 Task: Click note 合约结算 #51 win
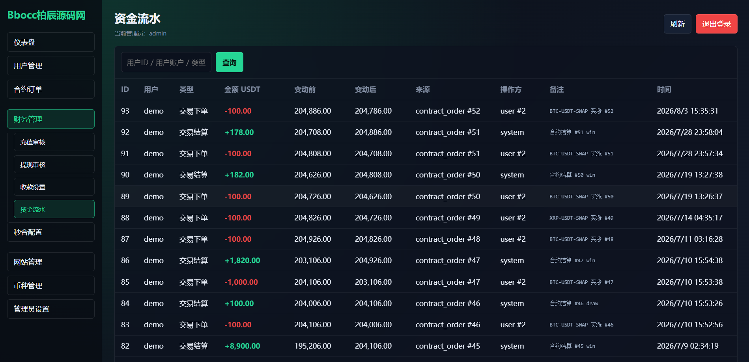coord(572,132)
